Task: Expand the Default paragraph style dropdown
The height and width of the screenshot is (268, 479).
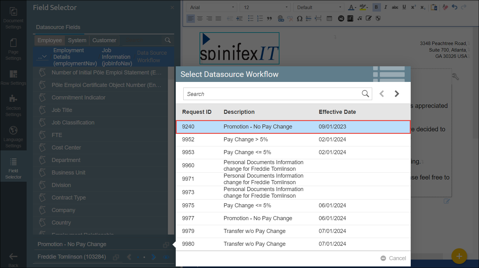Action: click(319, 7)
